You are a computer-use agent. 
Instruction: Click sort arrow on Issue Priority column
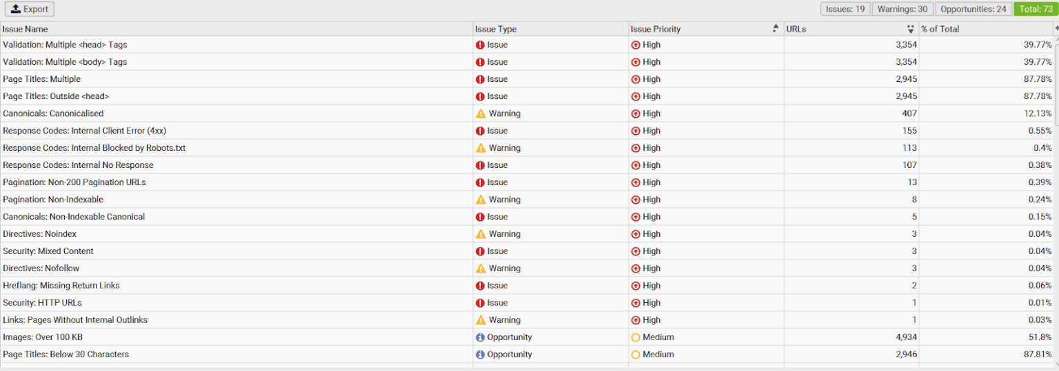coord(776,29)
